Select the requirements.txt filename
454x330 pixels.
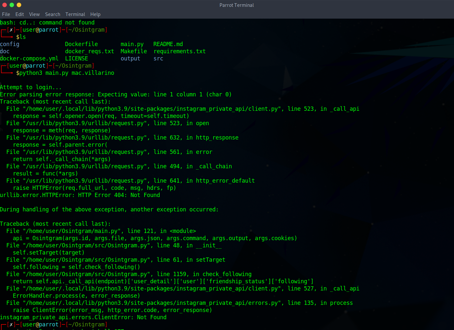(x=179, y=51)
